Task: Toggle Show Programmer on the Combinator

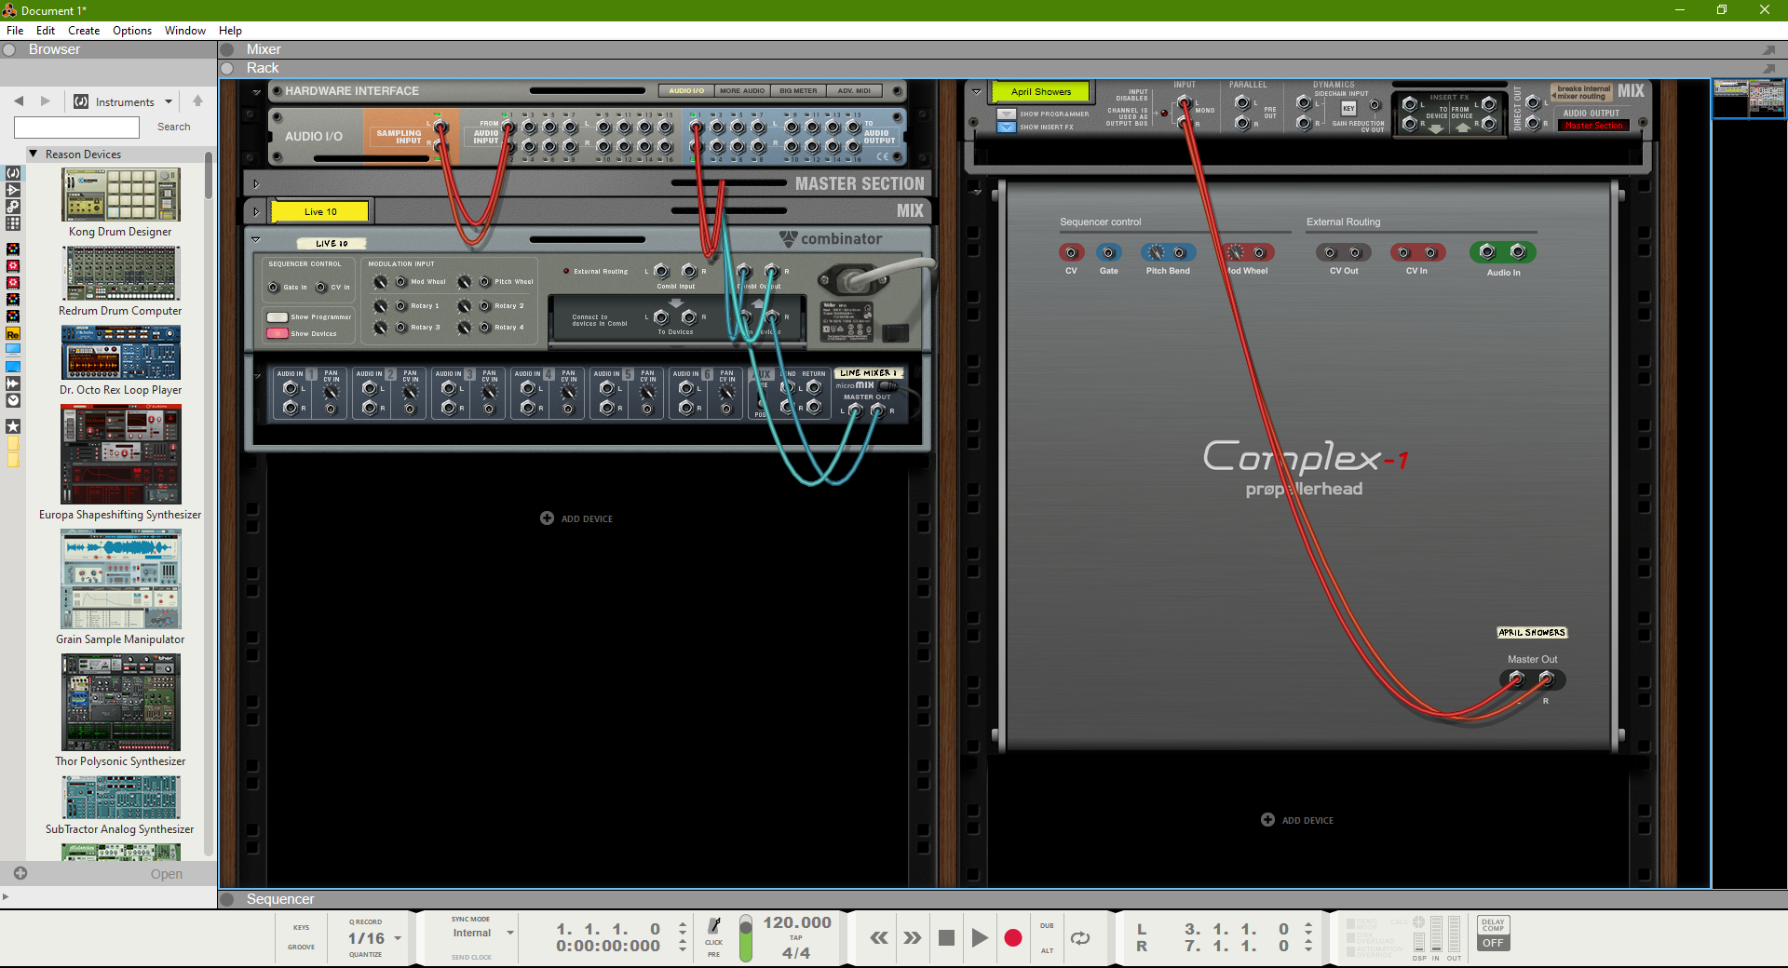Action: click(278, 317)
